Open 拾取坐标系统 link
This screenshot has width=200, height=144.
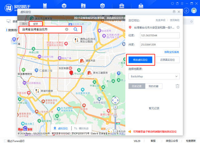tap(172, 52)
